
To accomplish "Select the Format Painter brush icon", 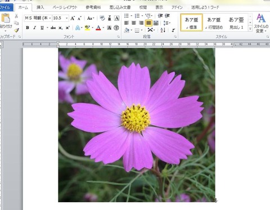I will (x=16, y=30).
